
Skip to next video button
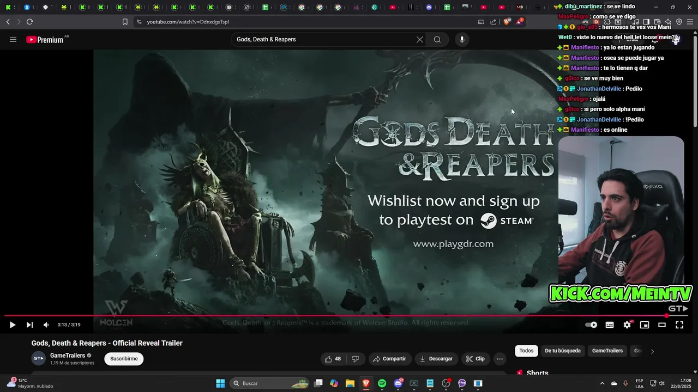tap(29, 325)
